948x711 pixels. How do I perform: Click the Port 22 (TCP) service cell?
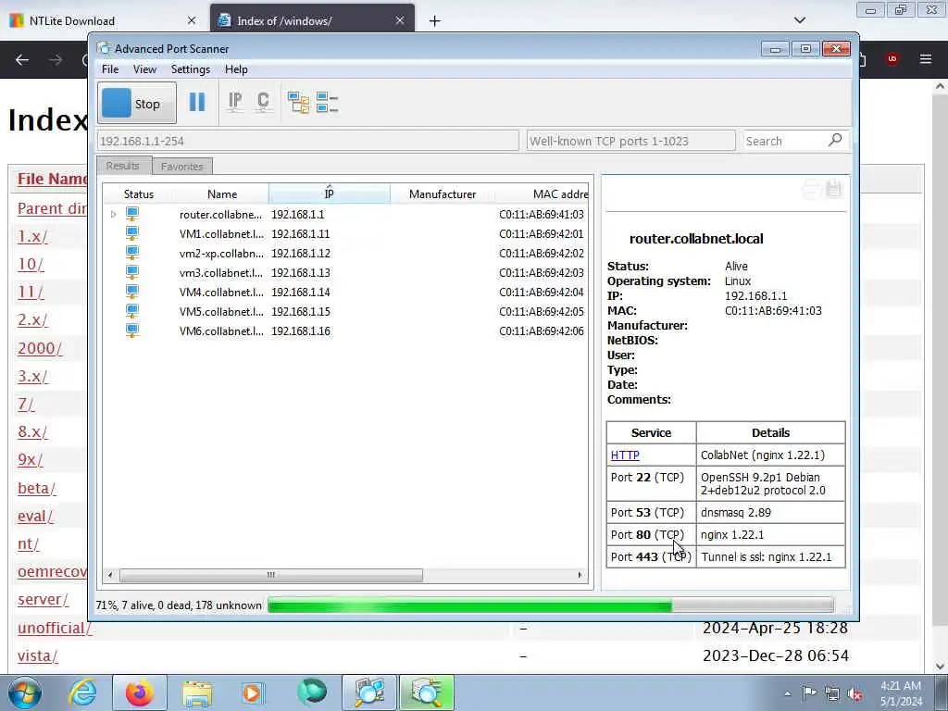[651, 483]
